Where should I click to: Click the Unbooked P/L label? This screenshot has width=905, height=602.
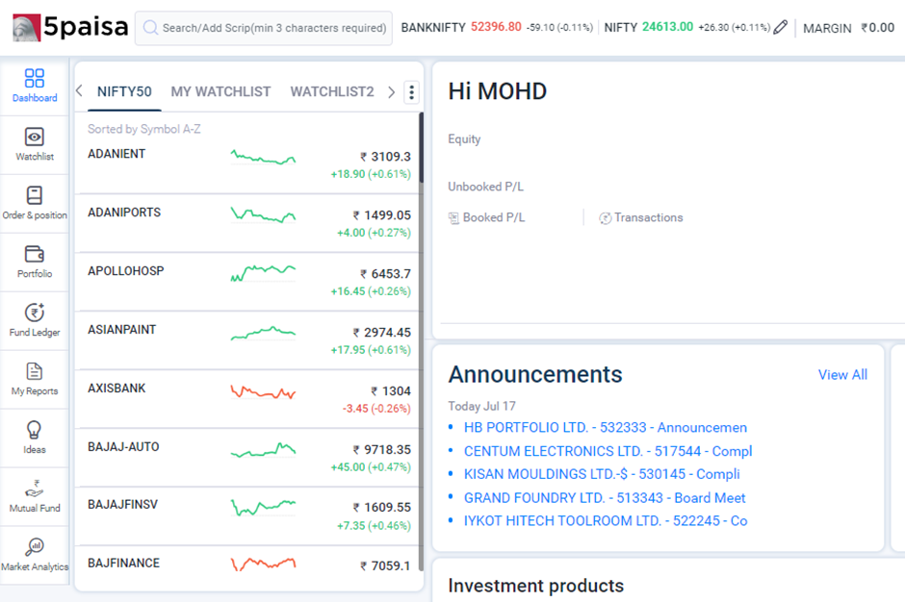(486, 187)
